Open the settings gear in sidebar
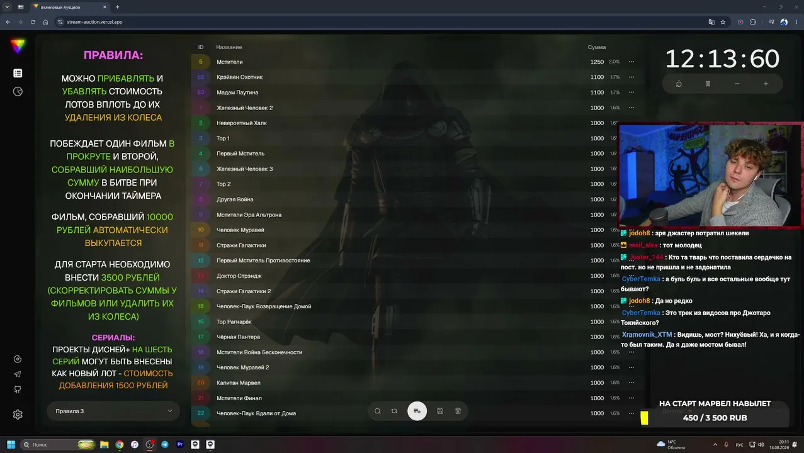Image resolution: width=804 pixels, height=453 pixels. [x=18, y=415]
